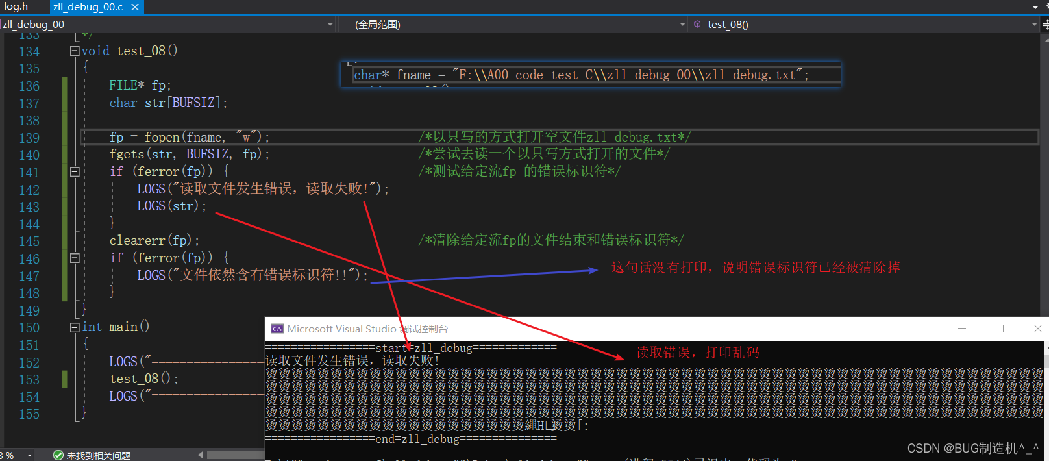Switch to the log.h editor tab
Image resolution: width=1049 pixels, height=461 pixels.
tap(14, 6)
